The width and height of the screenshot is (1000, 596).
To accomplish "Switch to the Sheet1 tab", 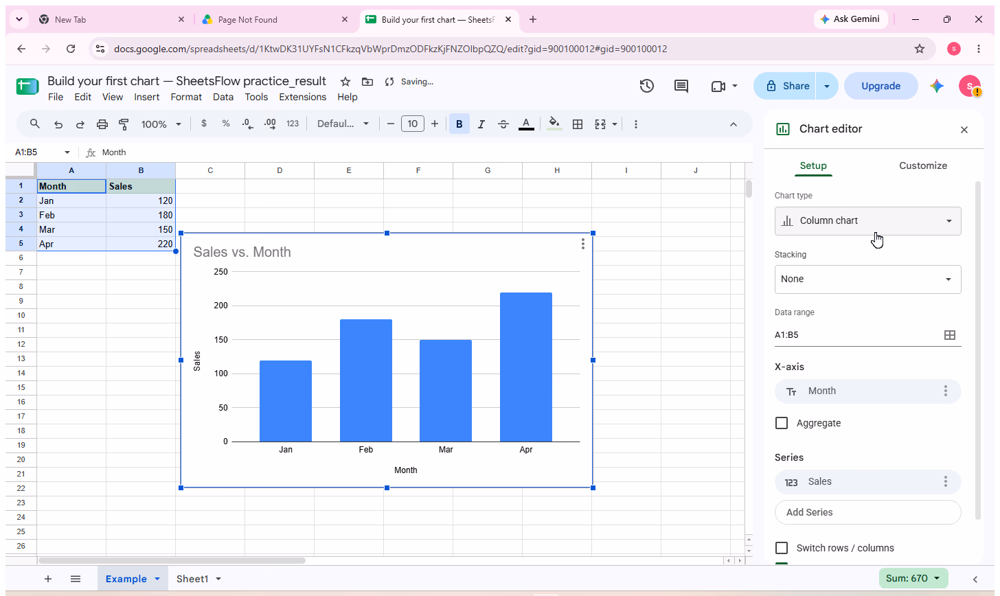I will [x=193, y=579].
